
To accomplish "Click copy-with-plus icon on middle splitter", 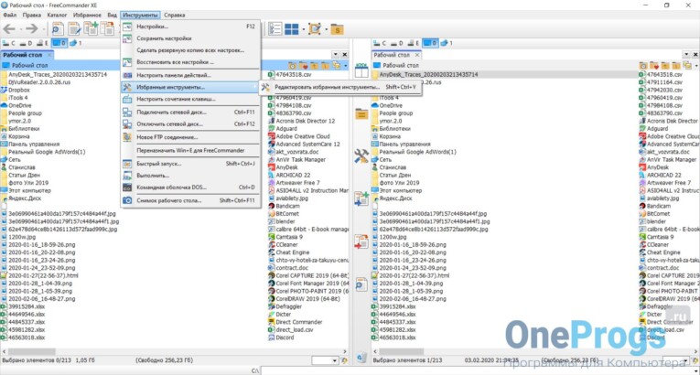I will 361,198.
